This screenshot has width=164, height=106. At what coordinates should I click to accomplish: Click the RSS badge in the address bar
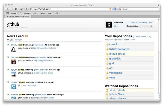click(x=114, y=9)
